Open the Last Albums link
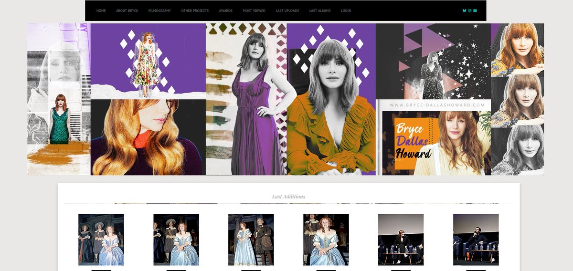Viewport: 573px width, 271px height. click(320, 10)
